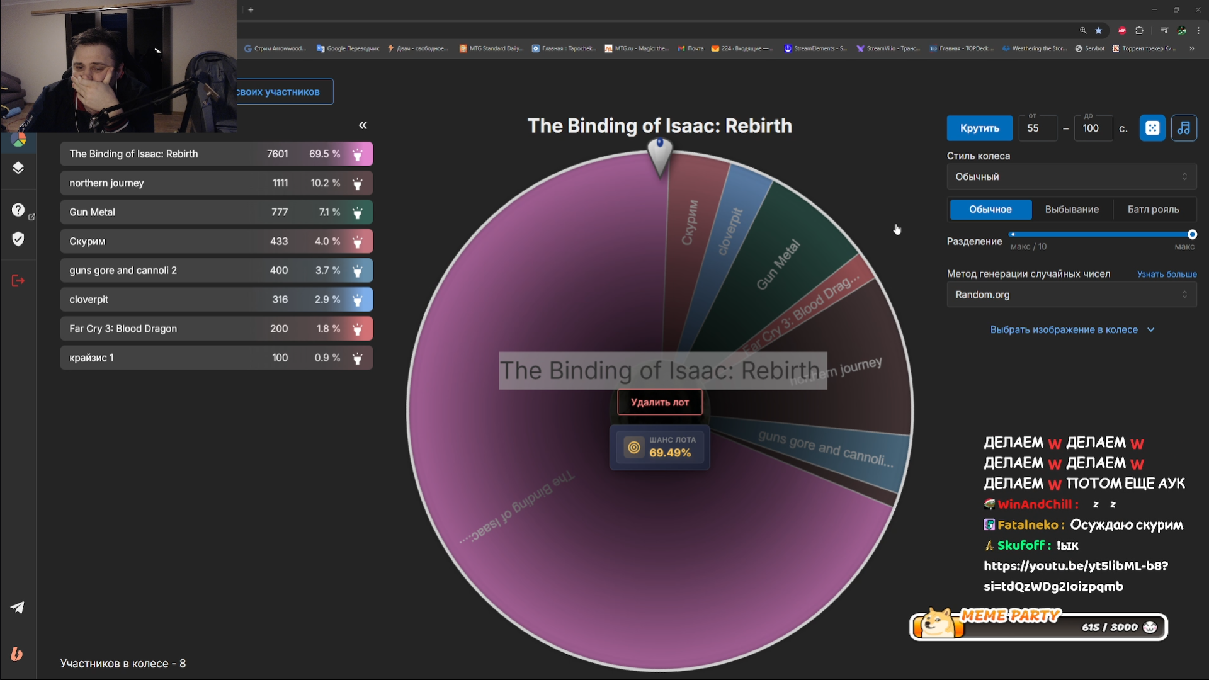Open the Стиль колеса dropdown
This screenshot has width=1209, height=680.
tap(1071, 177)
